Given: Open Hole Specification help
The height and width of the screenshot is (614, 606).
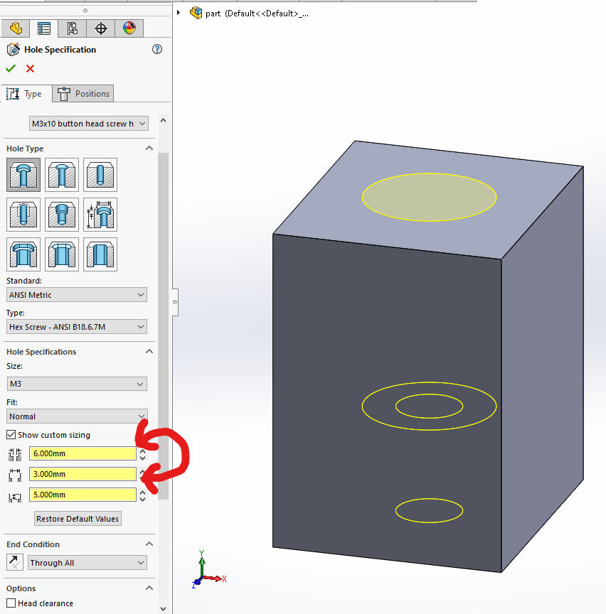Looking at the screenshot, I should click(157, 49).
